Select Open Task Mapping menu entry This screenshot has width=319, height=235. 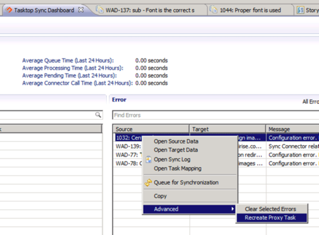(x=178, y=169)
